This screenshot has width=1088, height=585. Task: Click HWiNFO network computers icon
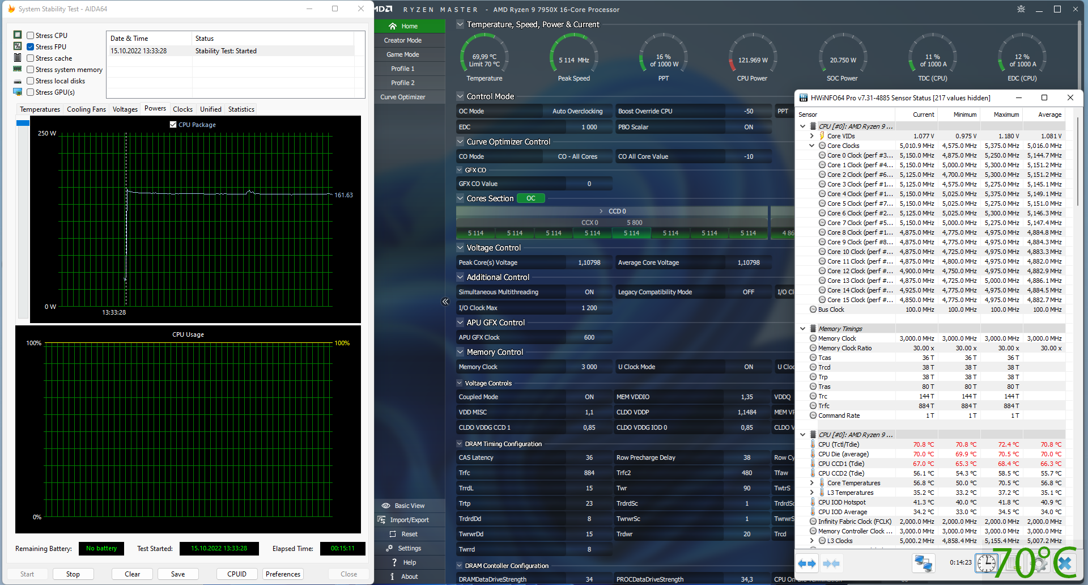point(923,563)
